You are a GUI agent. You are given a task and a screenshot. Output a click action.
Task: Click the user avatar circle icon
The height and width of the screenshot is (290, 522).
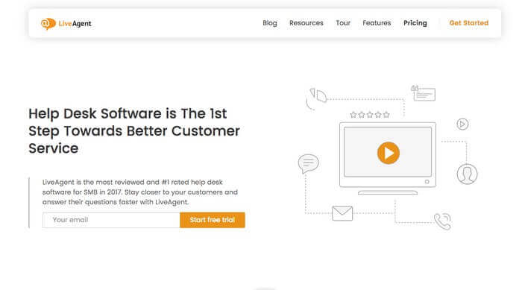point(467,174)
